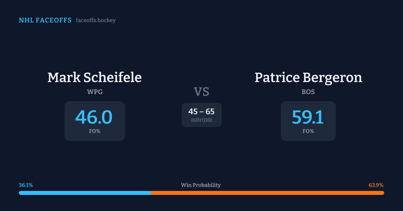
Task: Click the 45 – 65 head-to-head record
Action: [201, 112]
